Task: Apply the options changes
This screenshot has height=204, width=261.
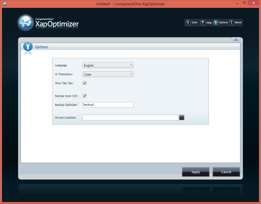Action: coord(196,172)
